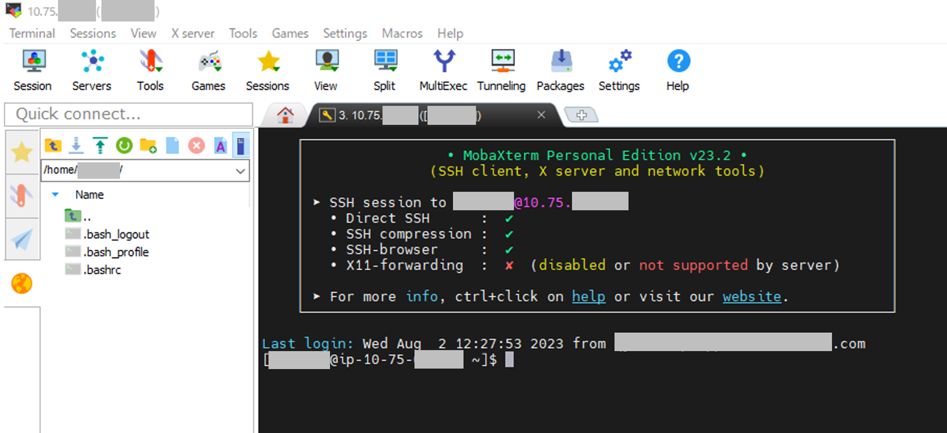
Task: Collapse the Name column tree arrow
Action: pyautogui.click(x=55, y=195)
